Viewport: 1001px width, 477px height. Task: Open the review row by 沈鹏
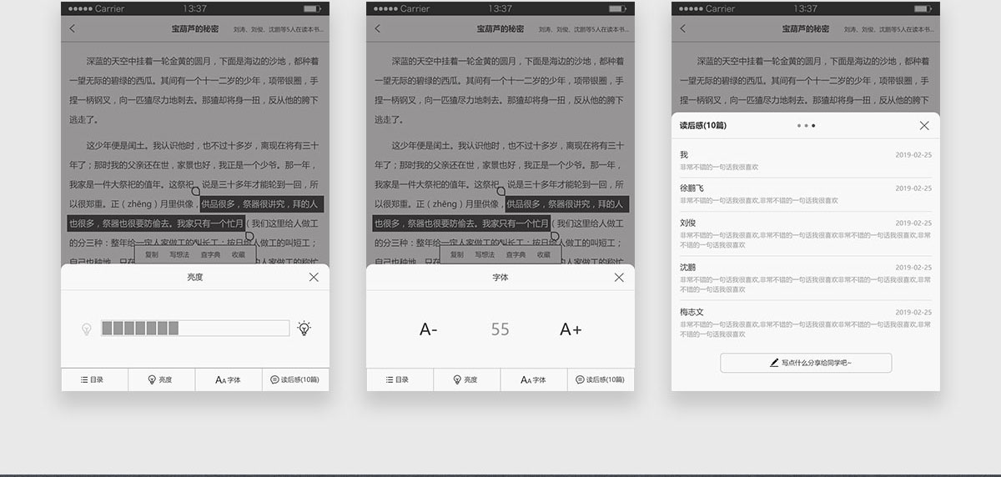(x=806, y=278)
